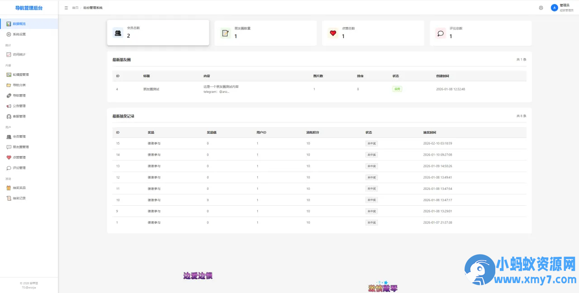Viewport: 579px width, 293px height.
Task: Click the 公告管理 megaphone icon
Action: point(9,106)
